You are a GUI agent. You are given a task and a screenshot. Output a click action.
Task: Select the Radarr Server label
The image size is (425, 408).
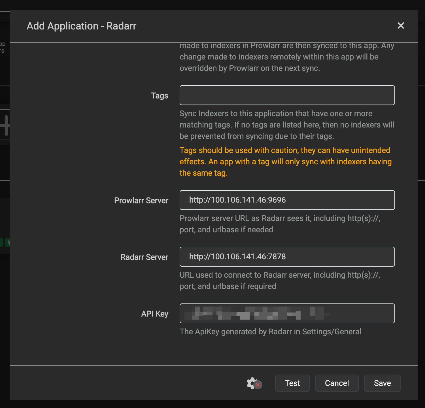144,257
